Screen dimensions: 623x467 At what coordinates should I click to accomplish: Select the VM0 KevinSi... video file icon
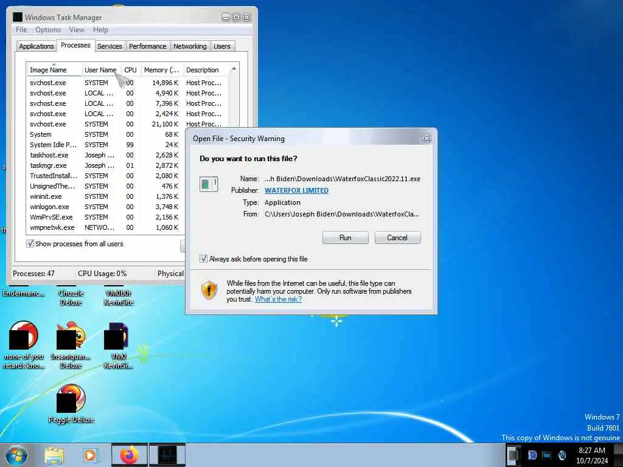117,345
